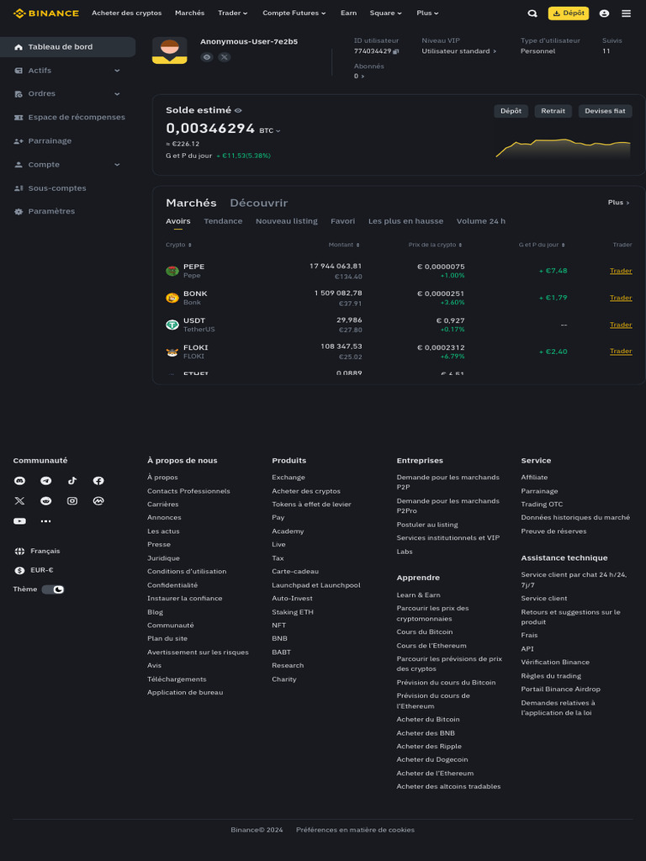Viewport: 646px width, 861px height.
Task: Select the Volume 24 h tab
Action: [480, 221]
